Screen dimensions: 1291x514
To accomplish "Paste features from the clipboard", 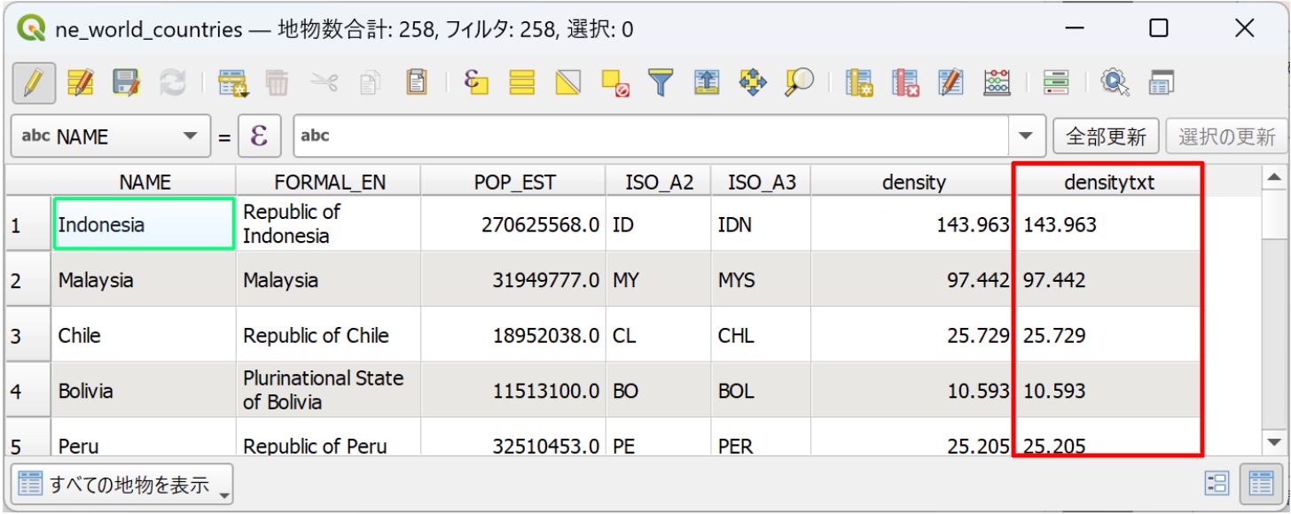I will coord(416,83).
